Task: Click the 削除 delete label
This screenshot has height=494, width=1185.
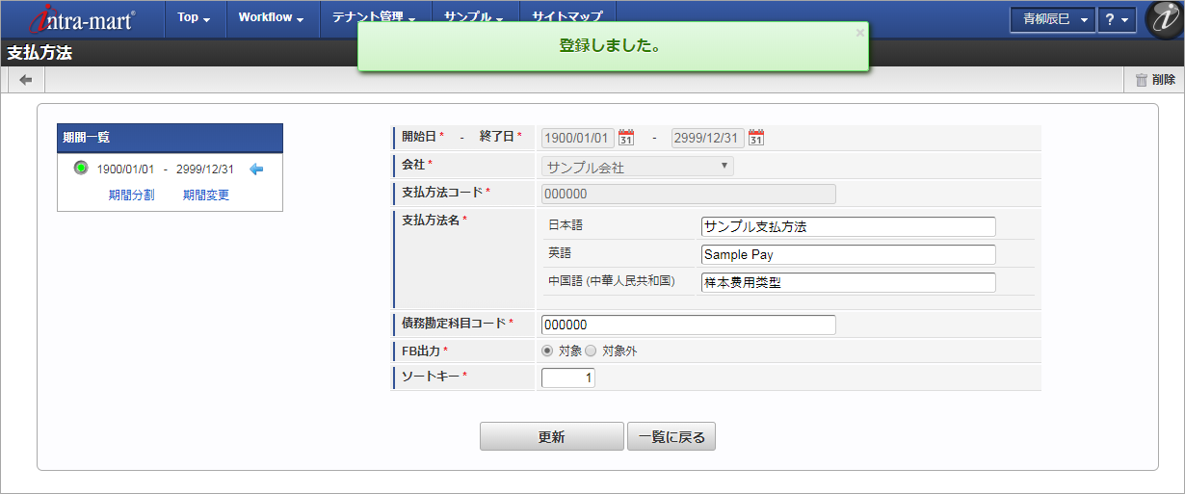Action: coord(1164,81)
